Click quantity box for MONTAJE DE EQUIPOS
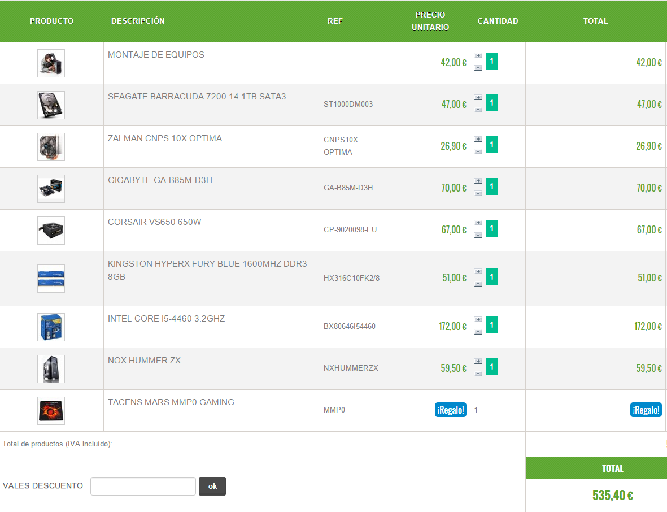The image size is (667, 512). [492, 61]
